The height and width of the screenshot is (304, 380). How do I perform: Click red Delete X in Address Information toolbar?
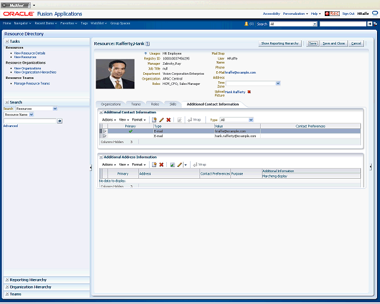point(161,164)
